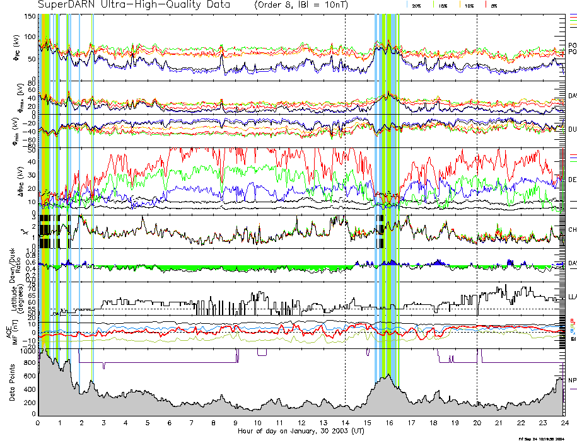Viewport: 577px width, 441px height.
Task: Click the dashed vertical marker at hour 20
Action: [x=477, y=215]
